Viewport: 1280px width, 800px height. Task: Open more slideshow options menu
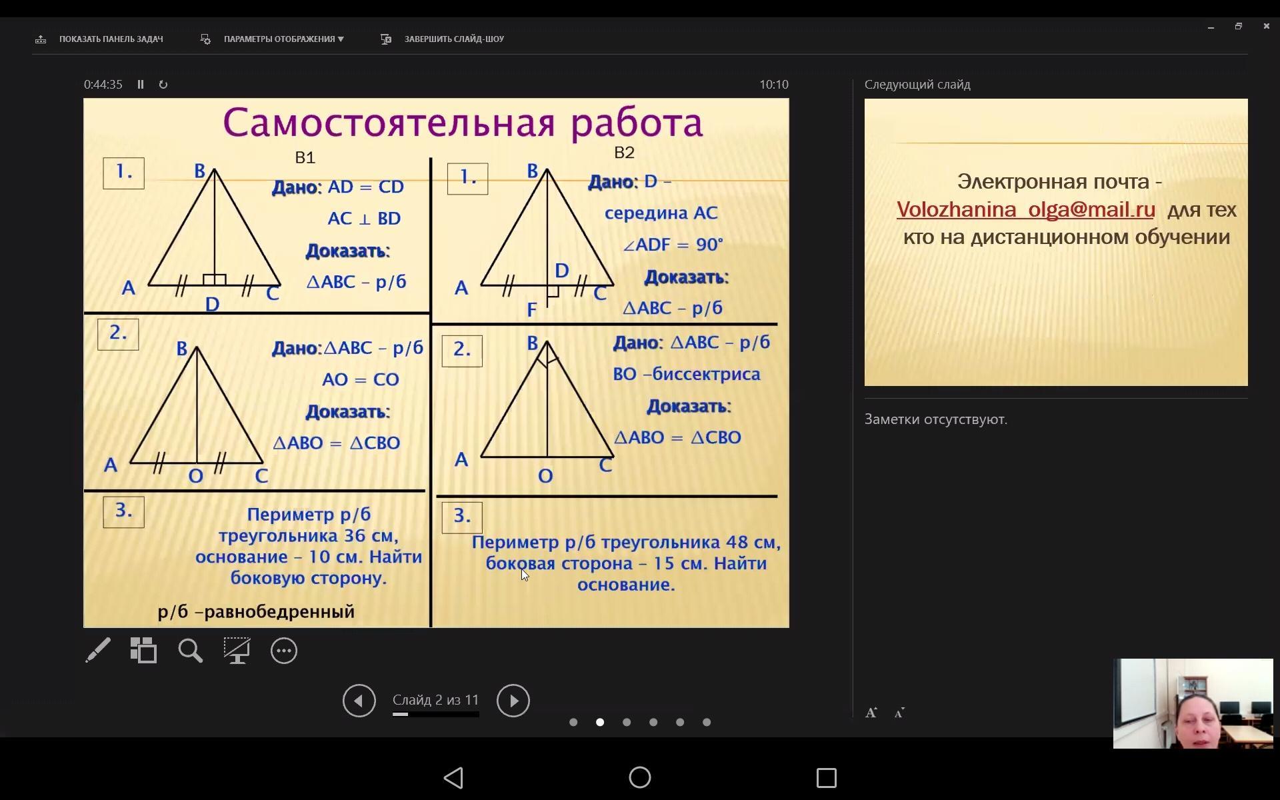284,651
